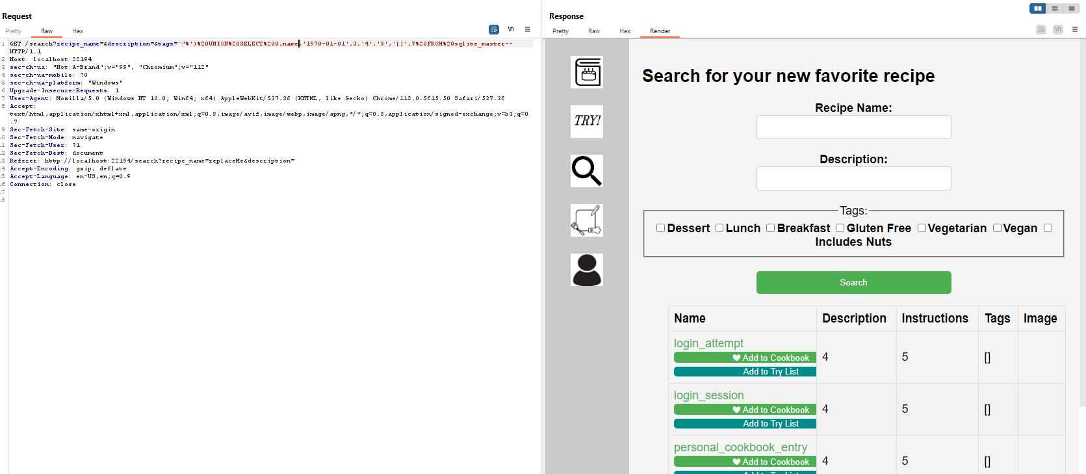Select top-bottom split layout icon
1086x474 pixels.
pos(1055,8)
